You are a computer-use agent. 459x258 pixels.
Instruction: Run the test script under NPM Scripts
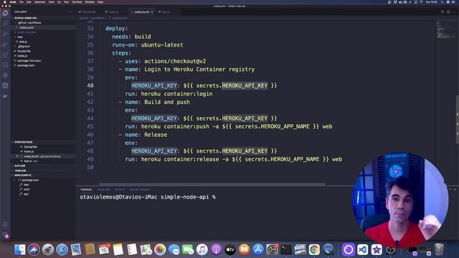[26, 185]
